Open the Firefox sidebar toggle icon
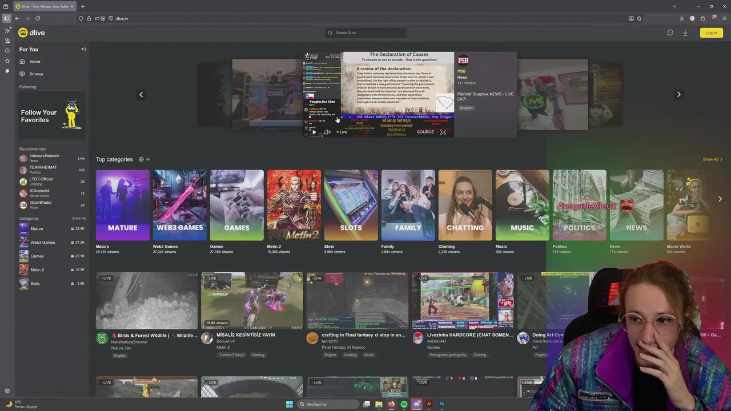Screen dimensions: 731x411 (x=7, y=18)
